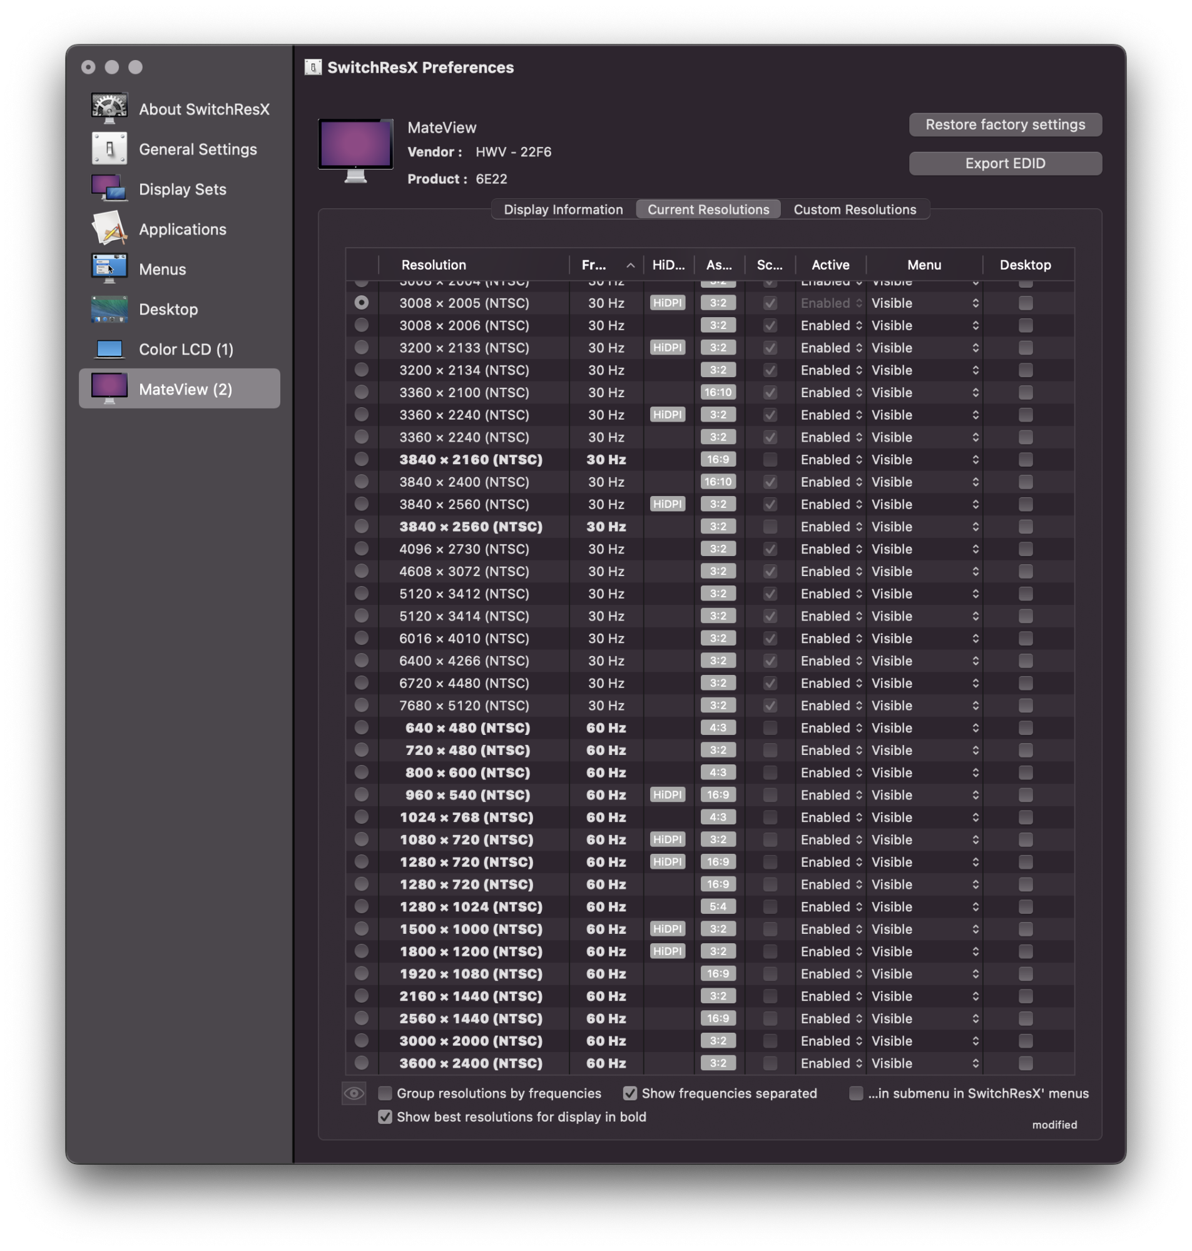Click the 16:10 aspect badge for 3840 × 2400
The image size is (1192, 1251).
tap(718, 482)
